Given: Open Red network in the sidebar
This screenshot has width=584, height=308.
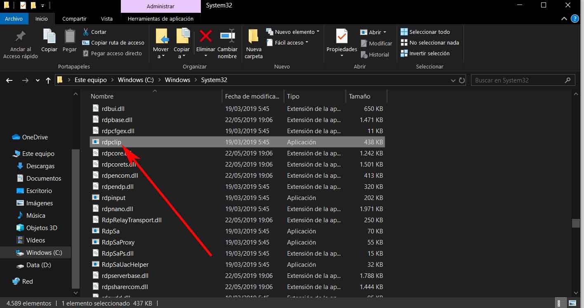Looking at the screenshot, I should tap(23, 282).
